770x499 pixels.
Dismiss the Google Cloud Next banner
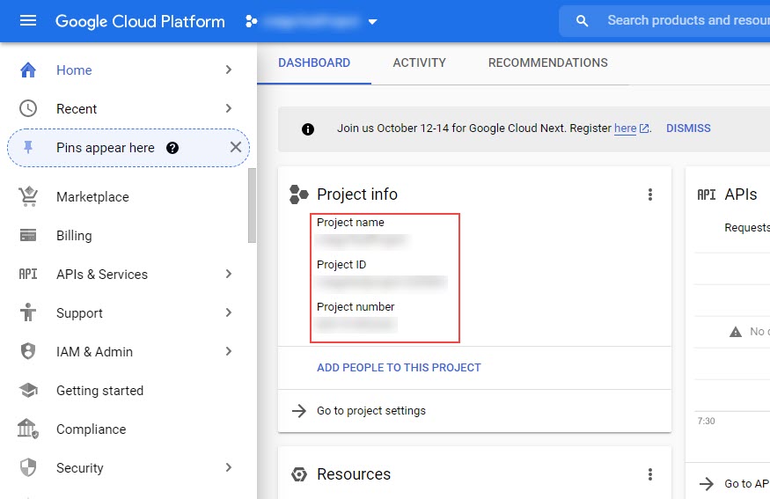688,128
